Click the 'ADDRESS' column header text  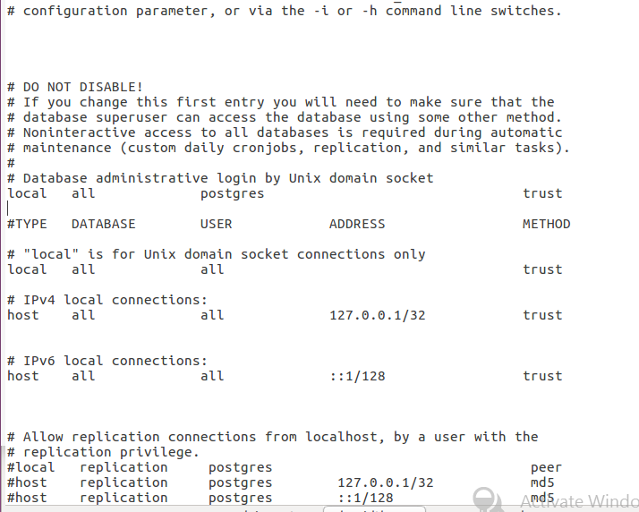357,224
